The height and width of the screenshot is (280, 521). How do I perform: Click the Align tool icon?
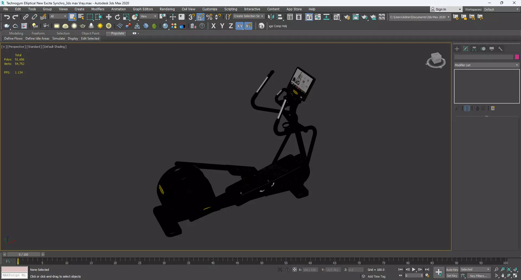279,17
